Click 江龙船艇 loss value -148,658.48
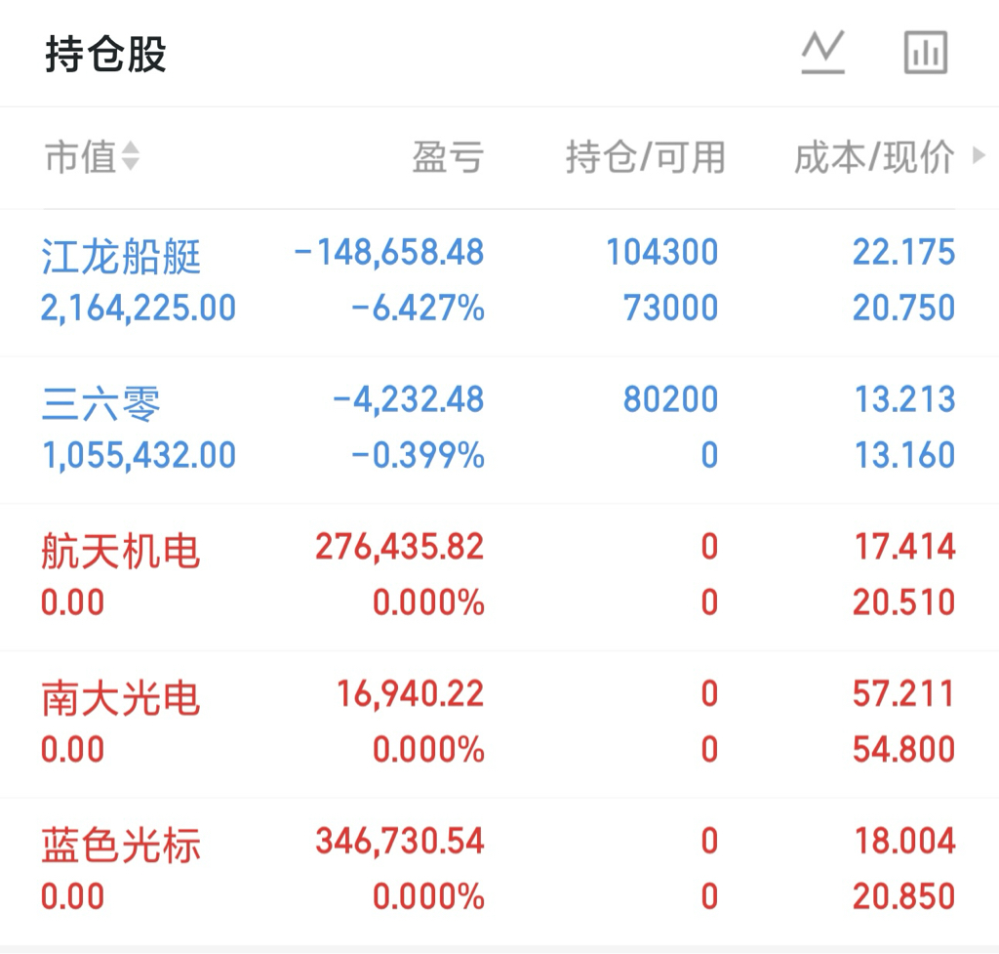This screenshot has height=954, width=999. 389,253
